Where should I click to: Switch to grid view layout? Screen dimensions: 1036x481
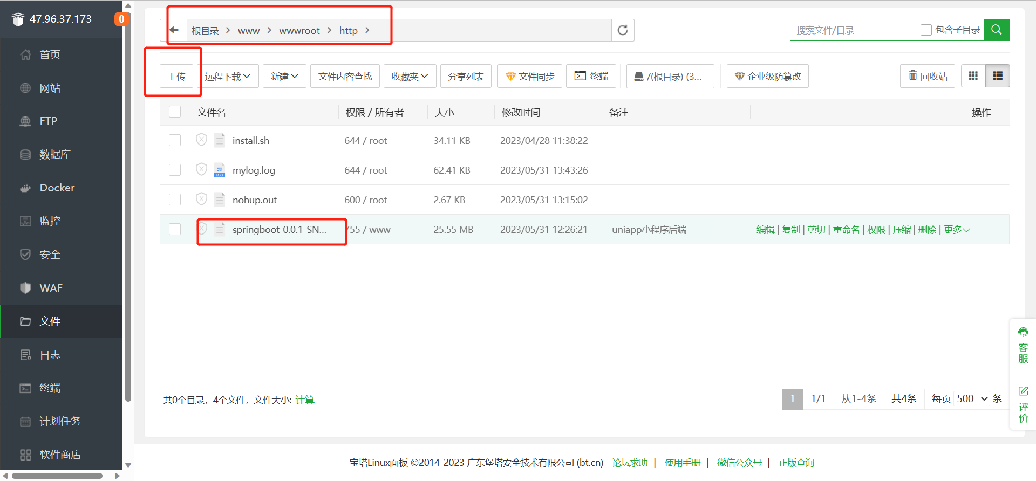tap(973, 76)
